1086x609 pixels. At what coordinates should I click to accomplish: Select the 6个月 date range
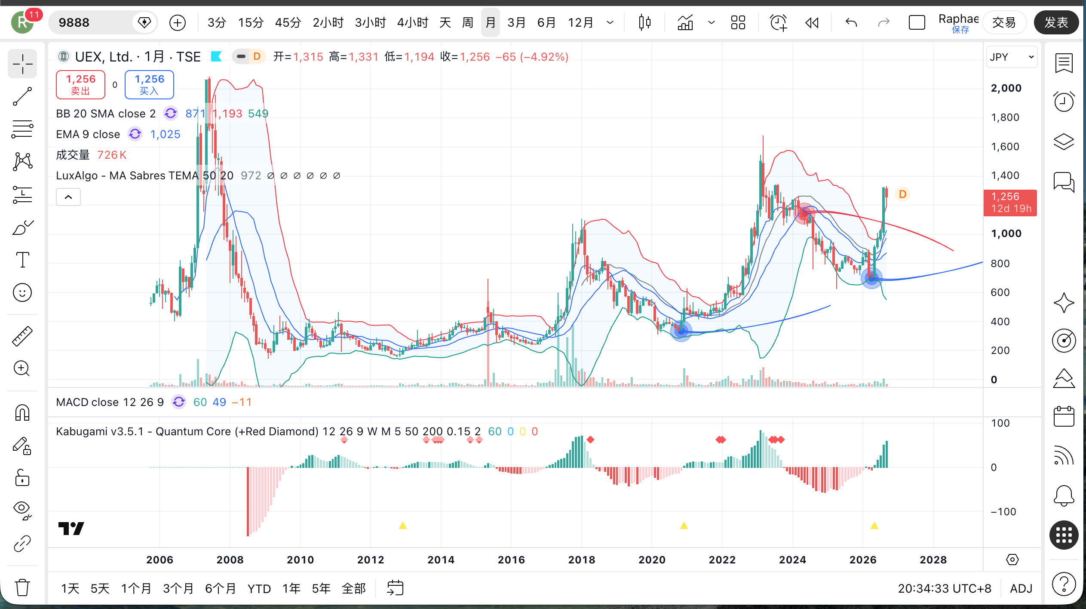(221, 588)
